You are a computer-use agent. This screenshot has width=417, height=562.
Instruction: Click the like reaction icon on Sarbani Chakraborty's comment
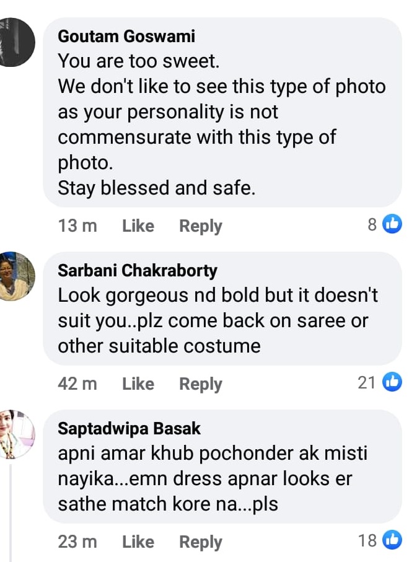(392, 382)
